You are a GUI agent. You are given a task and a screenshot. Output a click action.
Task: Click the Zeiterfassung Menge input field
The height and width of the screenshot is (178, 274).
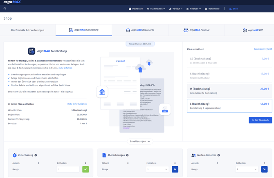68,169
